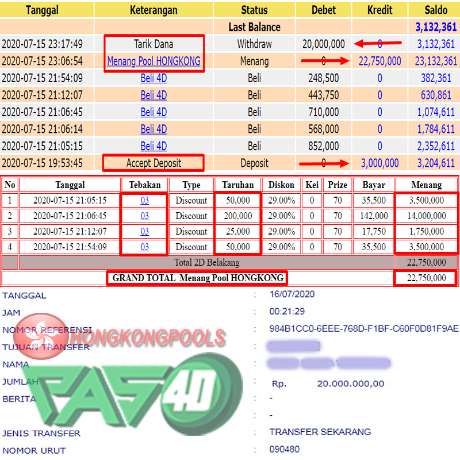Click the Menang status cell
The height and width of the screenshot is (460, 460).
pos(254,61)
